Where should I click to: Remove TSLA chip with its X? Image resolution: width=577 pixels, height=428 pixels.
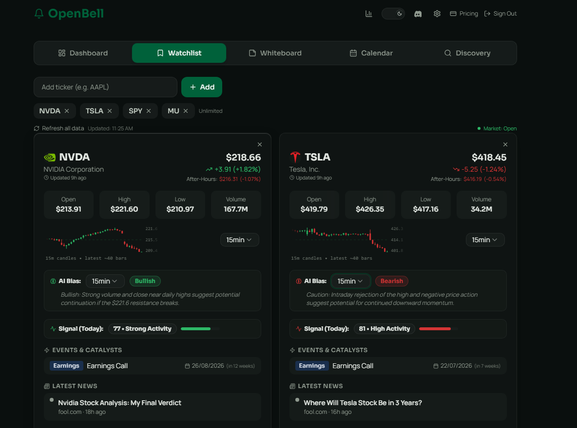click(110, 111)
